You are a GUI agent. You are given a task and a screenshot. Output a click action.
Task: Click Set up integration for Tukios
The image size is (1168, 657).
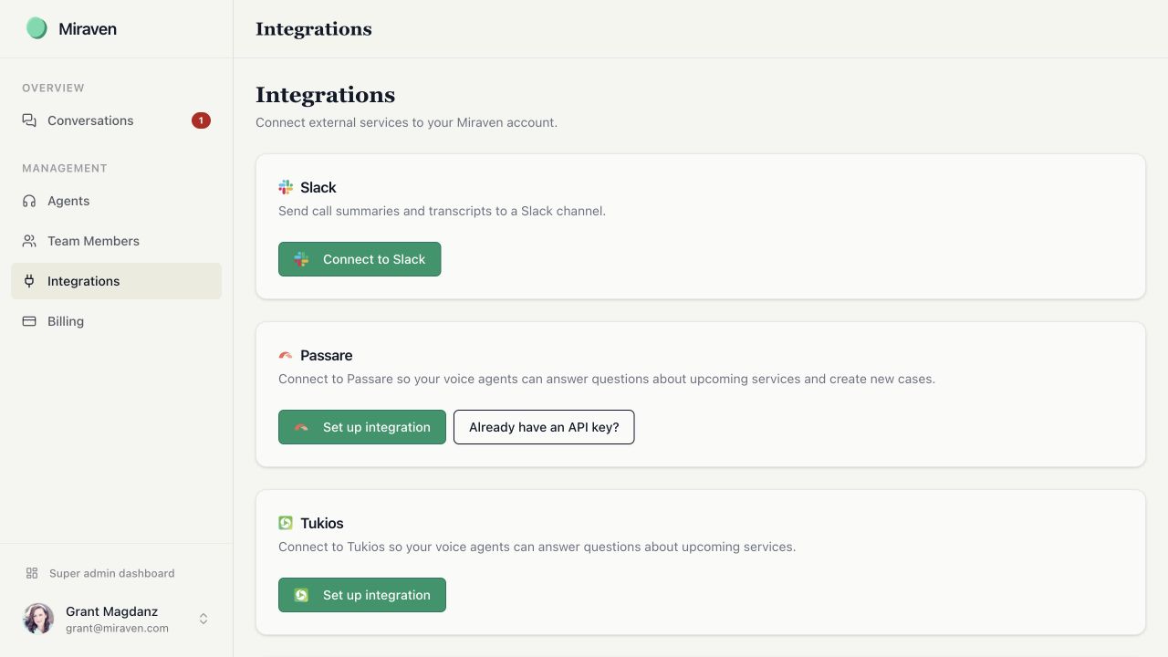coord(362,595)
